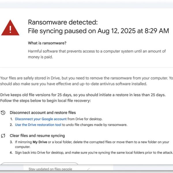Click the 'from Drive for desktop' text in step 1
Viewport: 173px width, 173px height.
(x=85, y=119)
